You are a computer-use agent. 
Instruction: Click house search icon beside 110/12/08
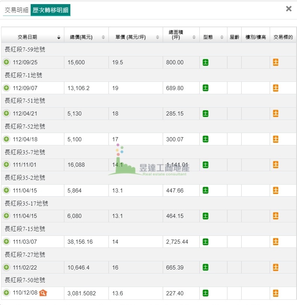[43, 293]
